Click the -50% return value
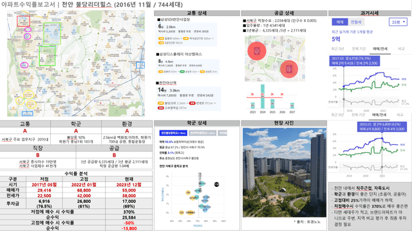The width and height of the screenshot is (412, 231). pyautogui.click(x=129, y=223)
